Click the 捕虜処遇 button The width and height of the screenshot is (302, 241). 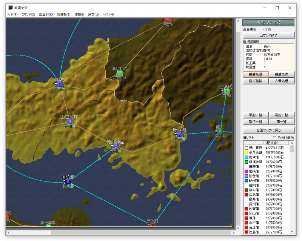pyautogui.click(x=256, y=74)
